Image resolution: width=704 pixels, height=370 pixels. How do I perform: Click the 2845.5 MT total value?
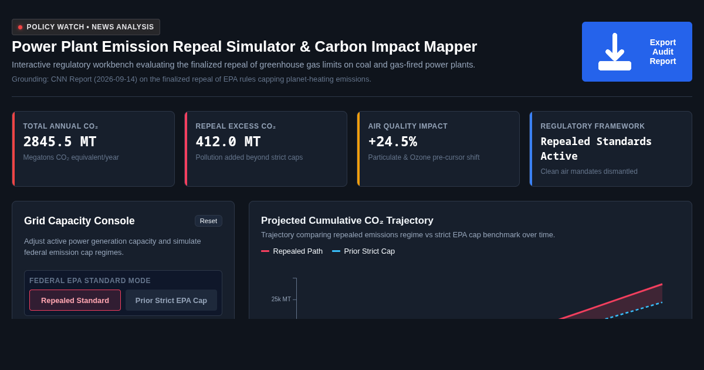pyautogui.click(x=60, y=142)
